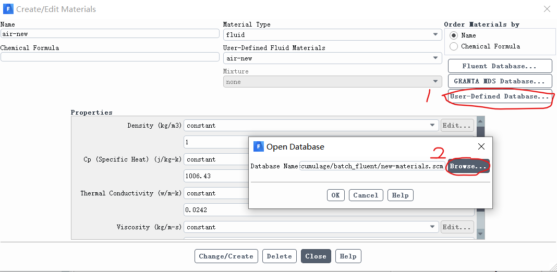This screenshot has height=272, width=557.
Task: Close the Open Database dialog with X
Action: (x=481, y=146)
